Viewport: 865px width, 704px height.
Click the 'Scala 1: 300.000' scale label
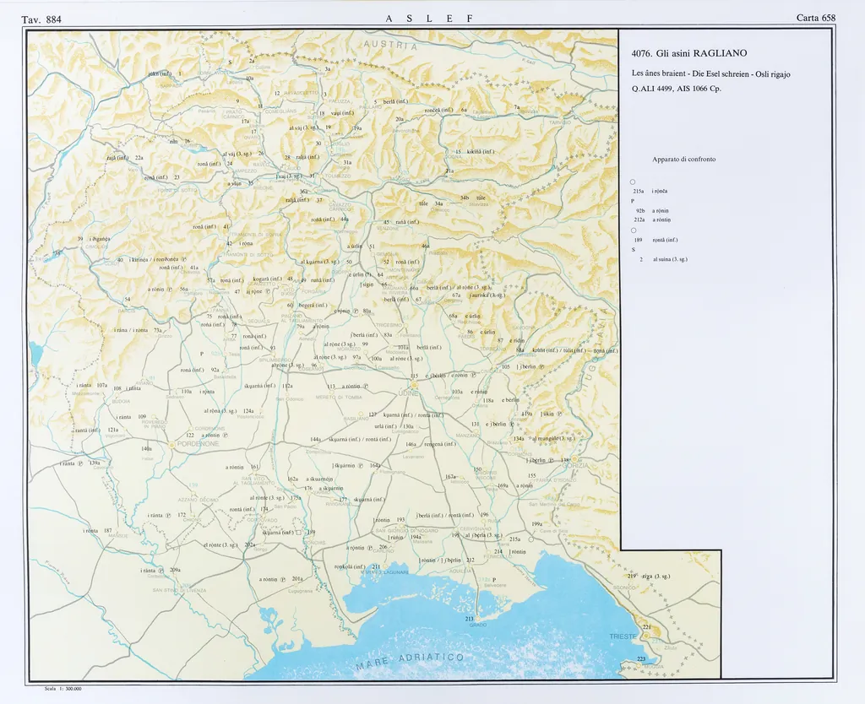pos(62,689)
